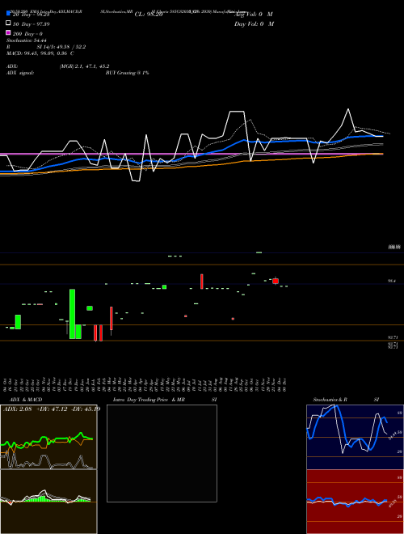Screen dimensions: 404x534
Task: Click the 'Stochastics: 54.44' indicator line
Action: point(27,40)
